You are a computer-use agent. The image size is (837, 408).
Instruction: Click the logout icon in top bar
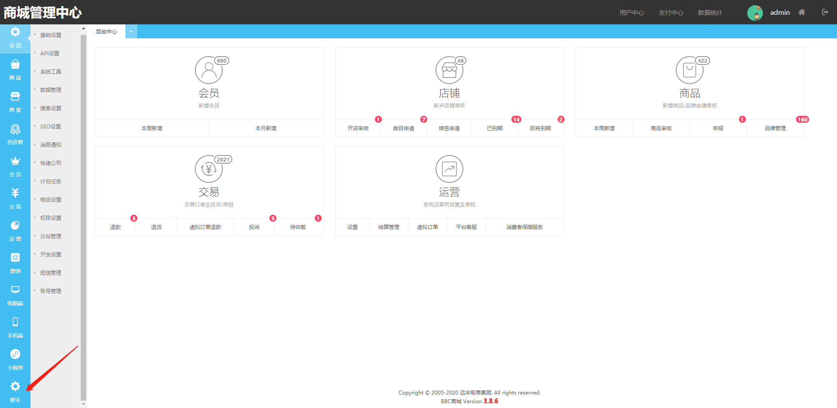point(825,12)
